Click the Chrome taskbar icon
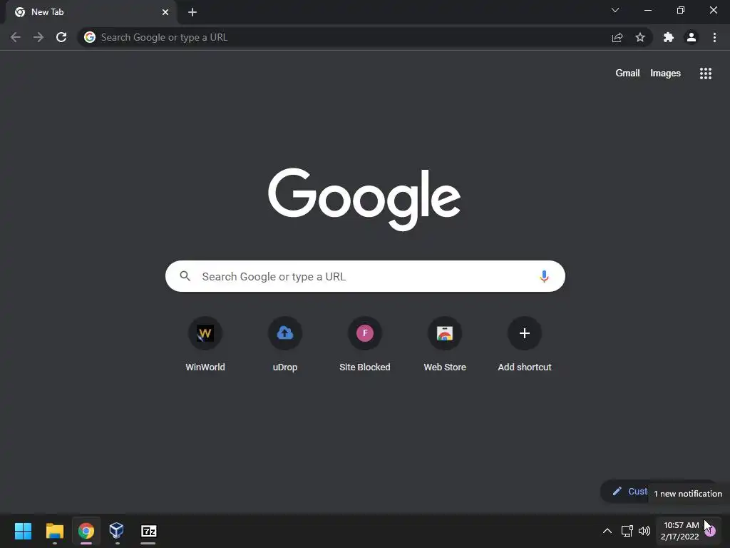This screenshot has width=730, height=548. coord(86,531)
